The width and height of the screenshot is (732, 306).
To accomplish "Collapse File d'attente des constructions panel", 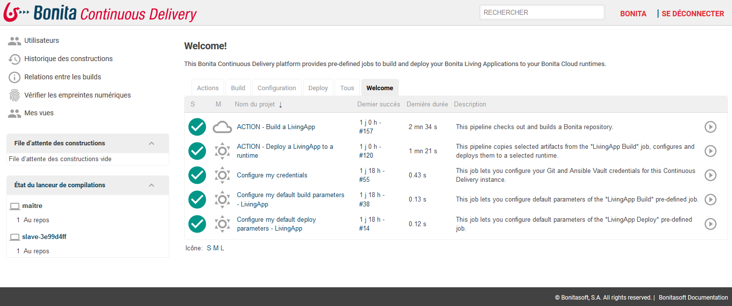I will (152, 143).
